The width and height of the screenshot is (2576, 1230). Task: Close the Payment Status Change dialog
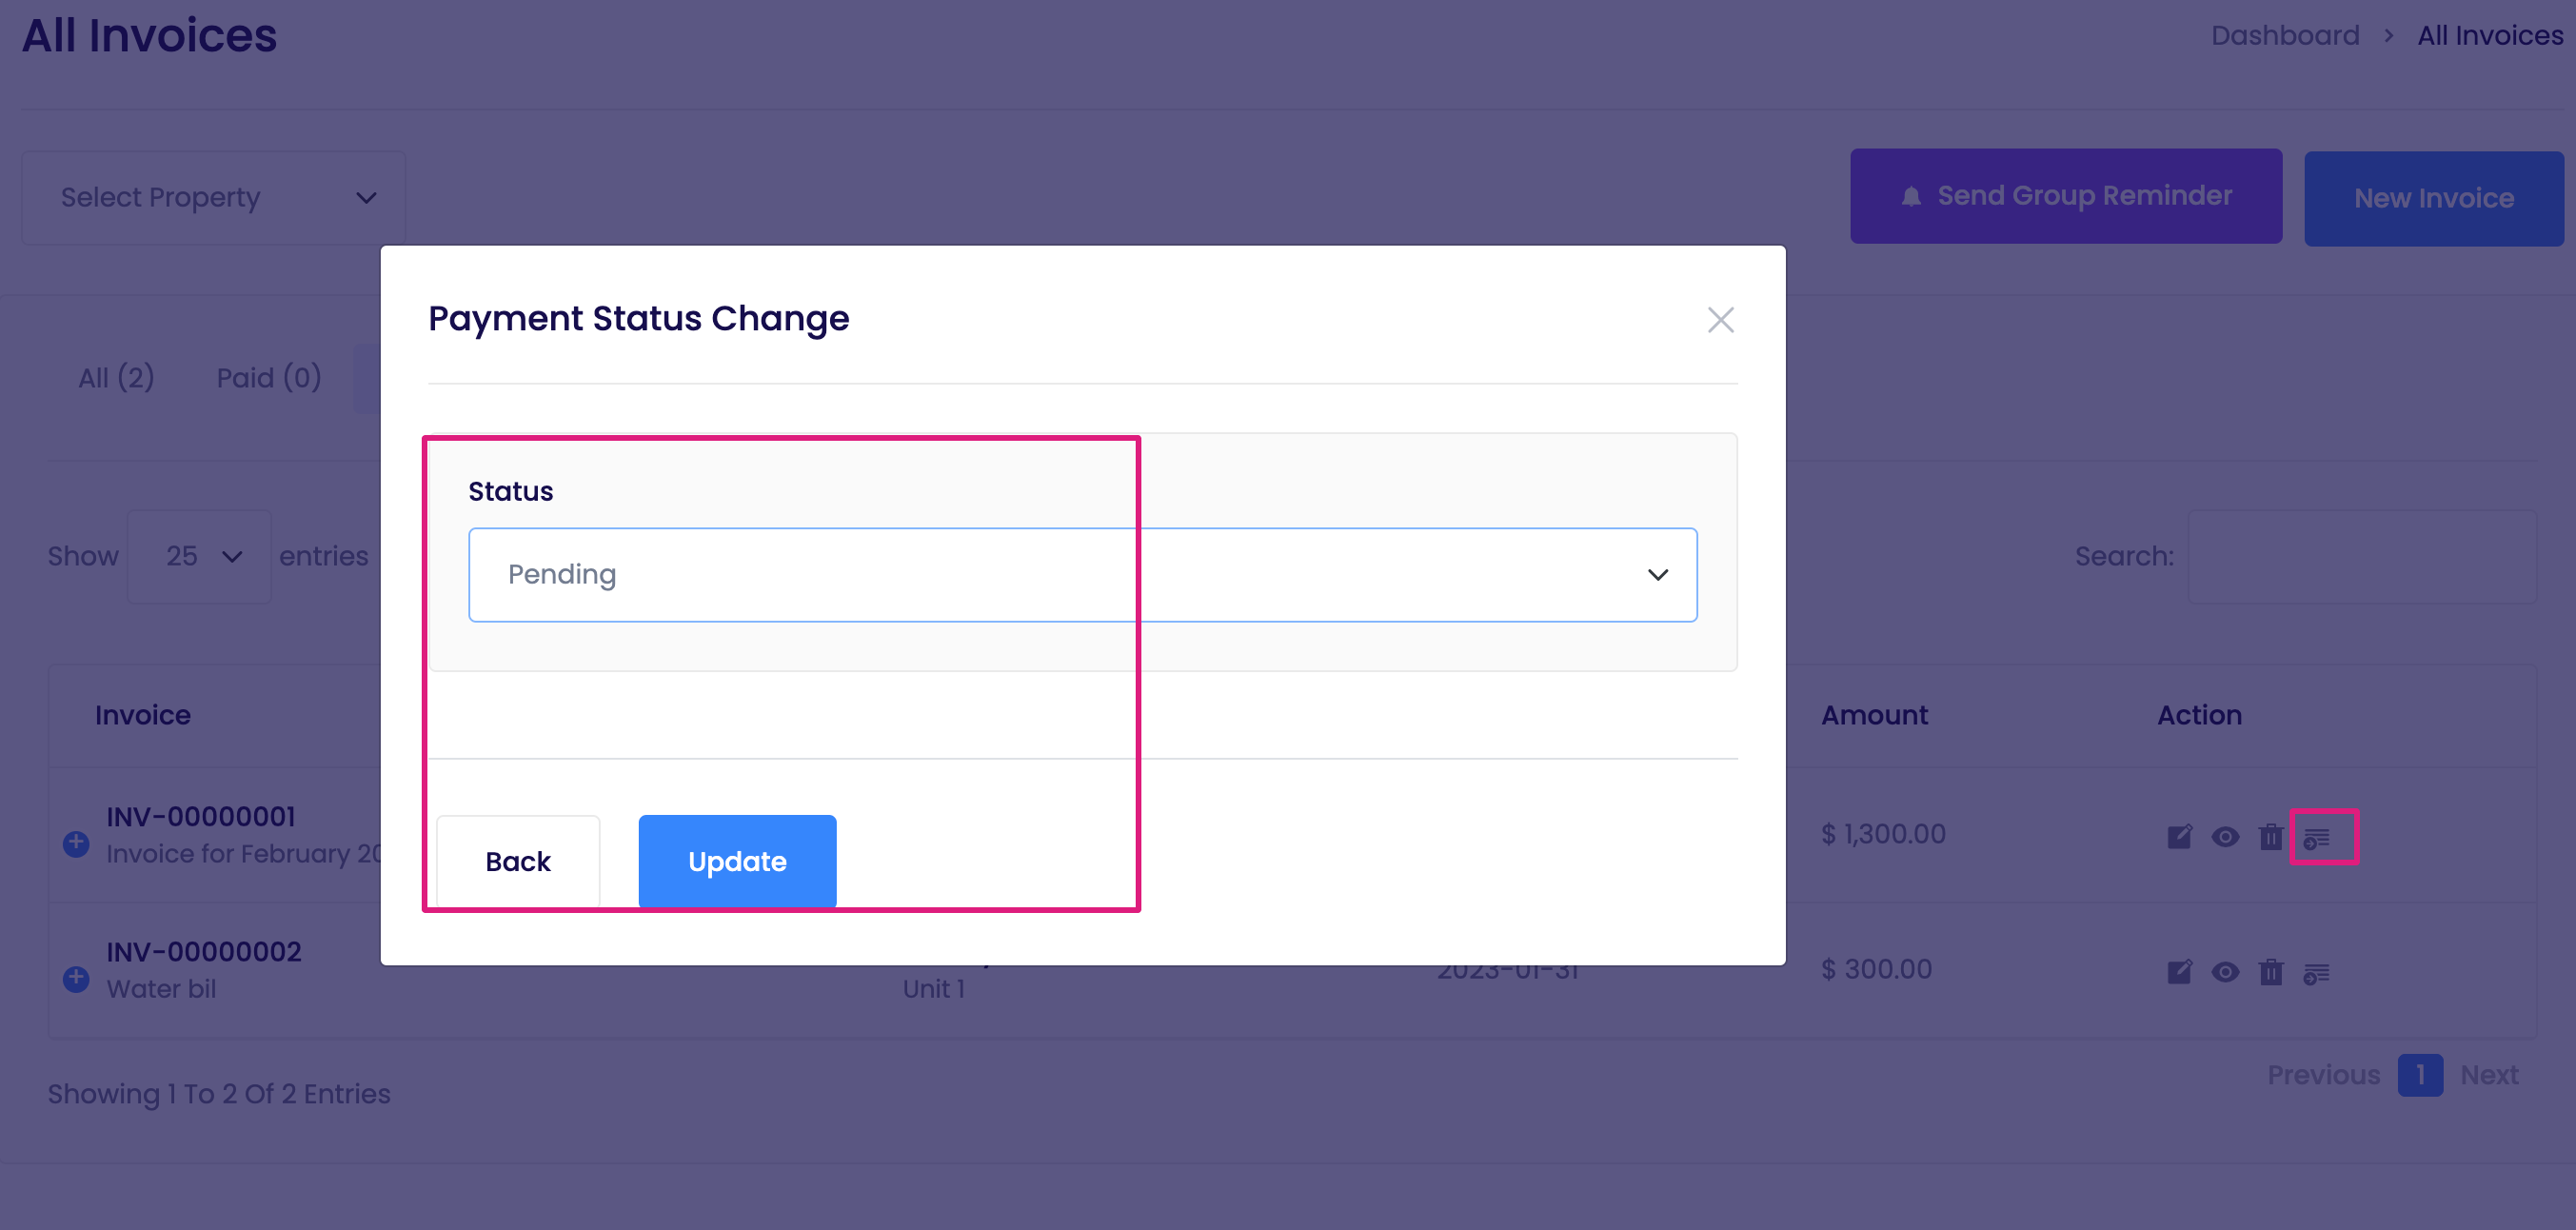1720,320
